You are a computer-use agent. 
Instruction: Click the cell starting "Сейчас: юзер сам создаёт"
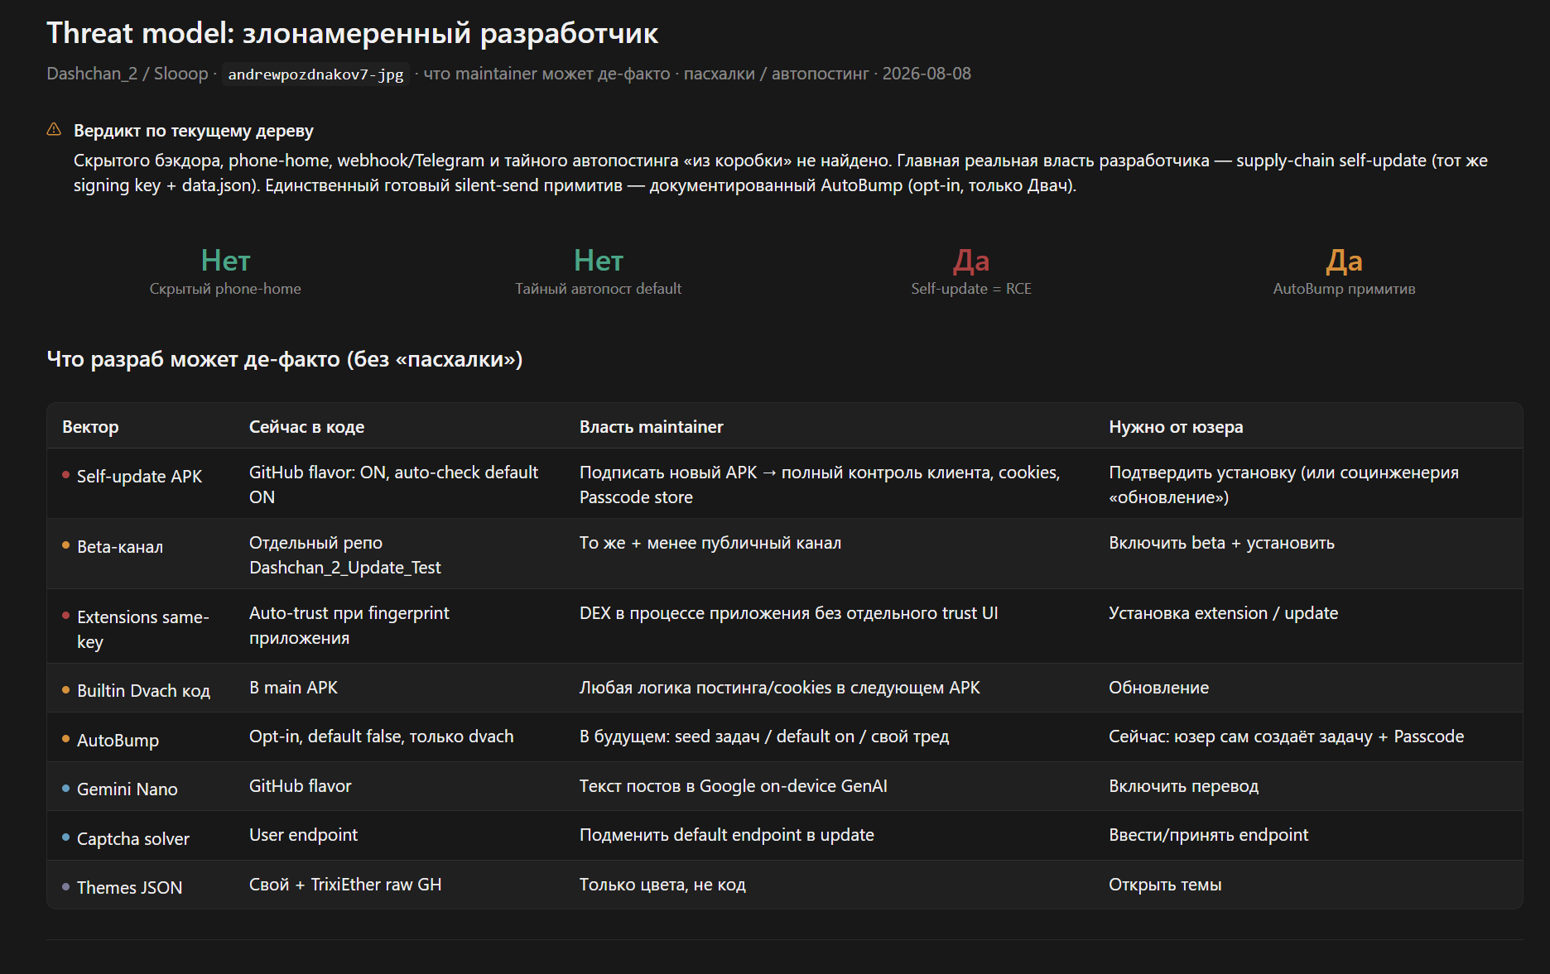[1286, 736]
